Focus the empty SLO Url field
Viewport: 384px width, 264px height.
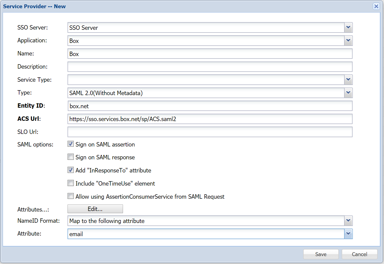(x=210, y=132)
